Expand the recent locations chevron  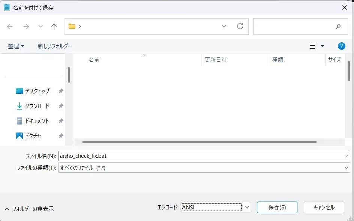pos(40,27)
